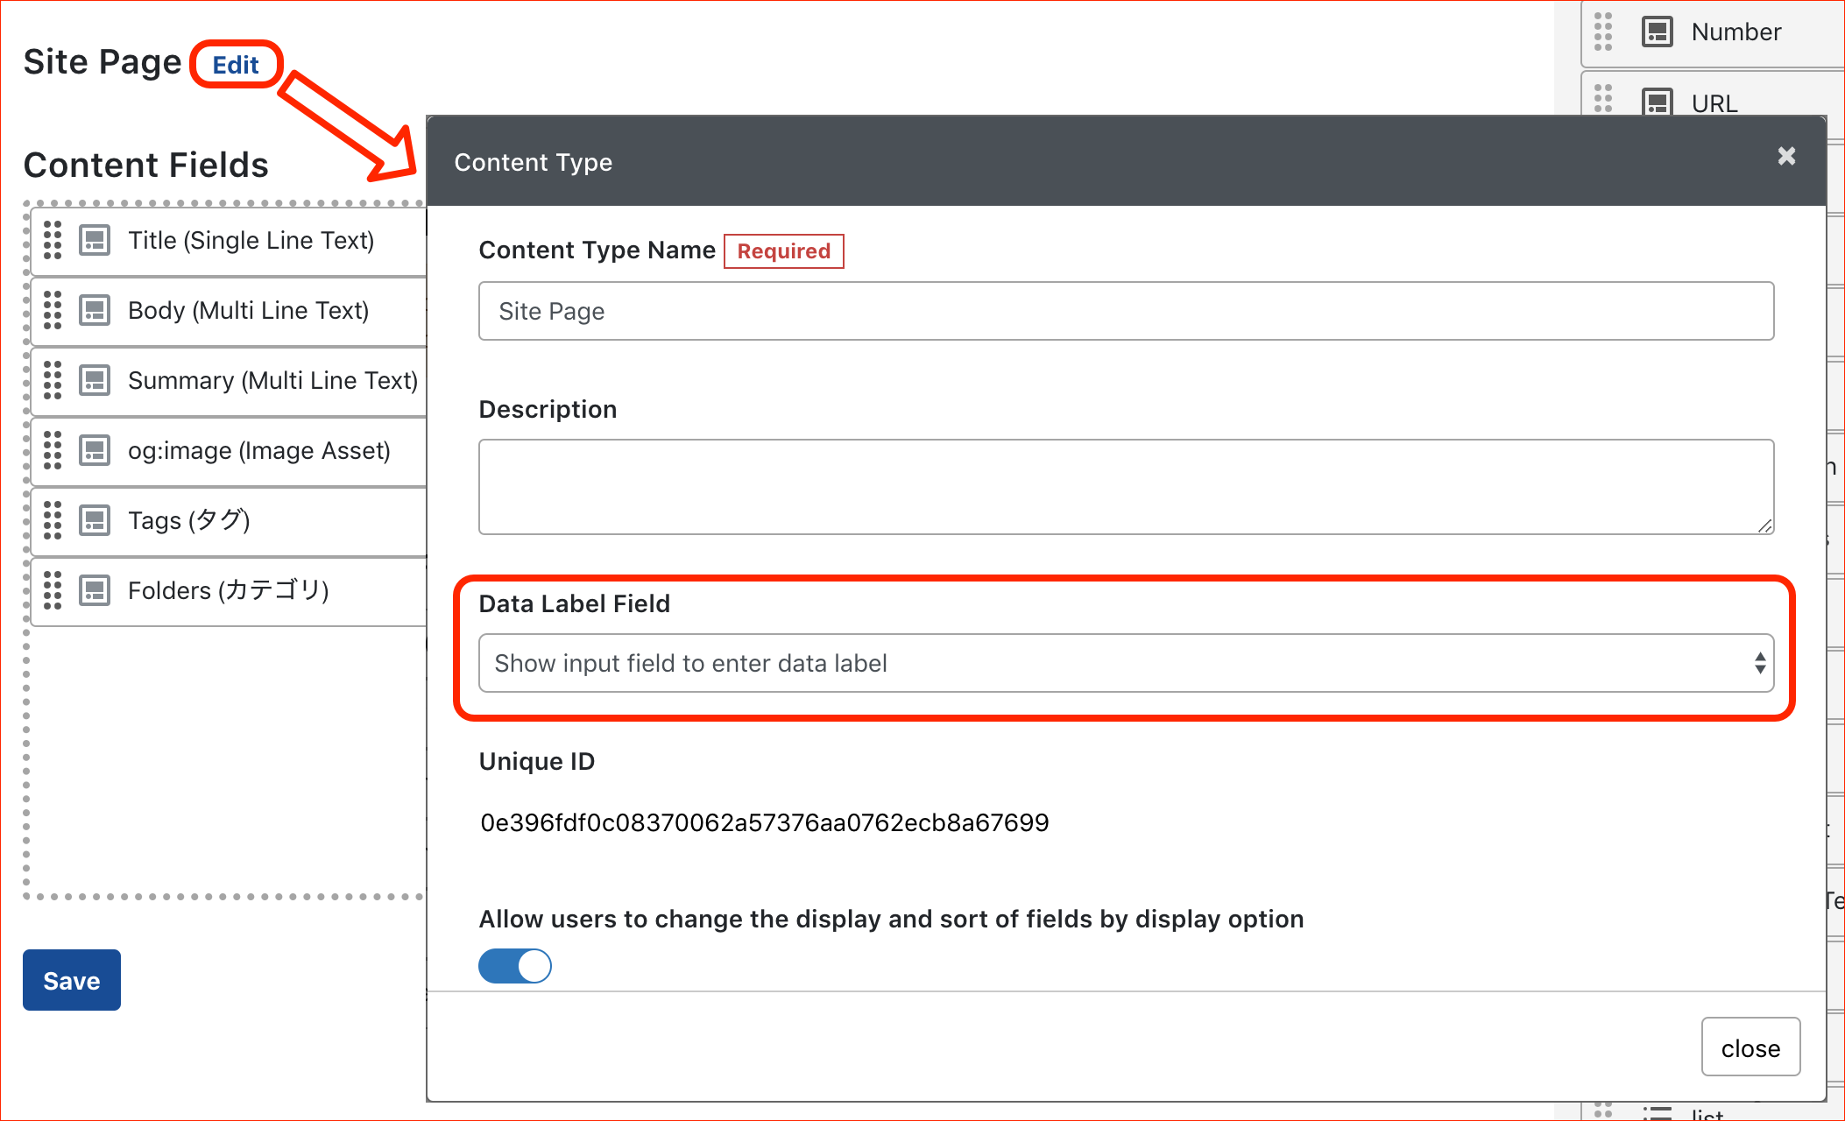Click the Number field type icon
Screen dimensions: 1845x1121
coord(1657,32)
